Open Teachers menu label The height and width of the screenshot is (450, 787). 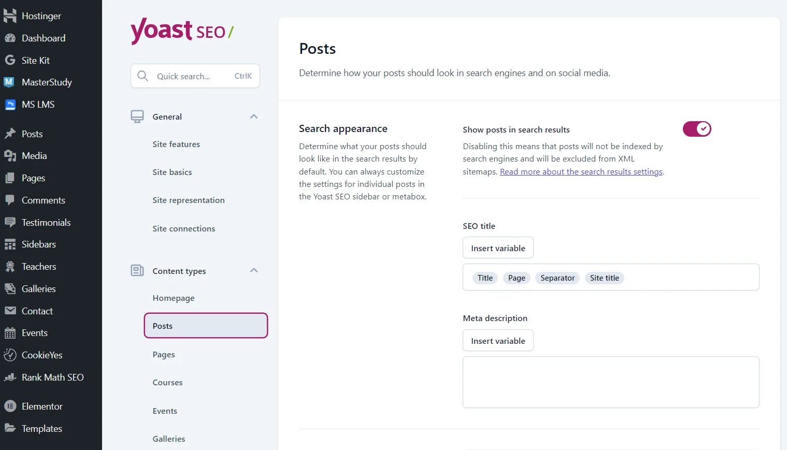39,267
